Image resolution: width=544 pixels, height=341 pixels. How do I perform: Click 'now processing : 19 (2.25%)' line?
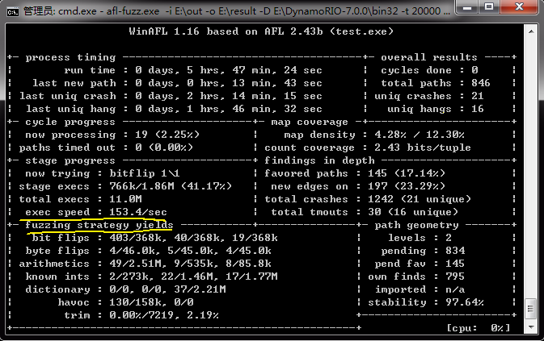(112, 135)
